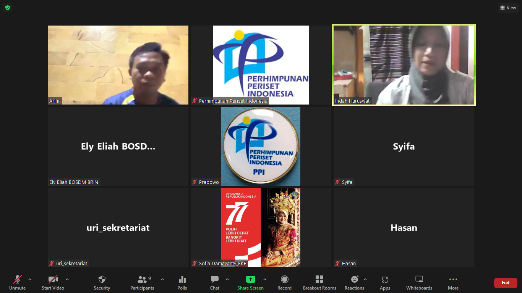The image size is (522, 293).
Task: Open audio settings arrow beside Unmute
Action: click(30, 279)
